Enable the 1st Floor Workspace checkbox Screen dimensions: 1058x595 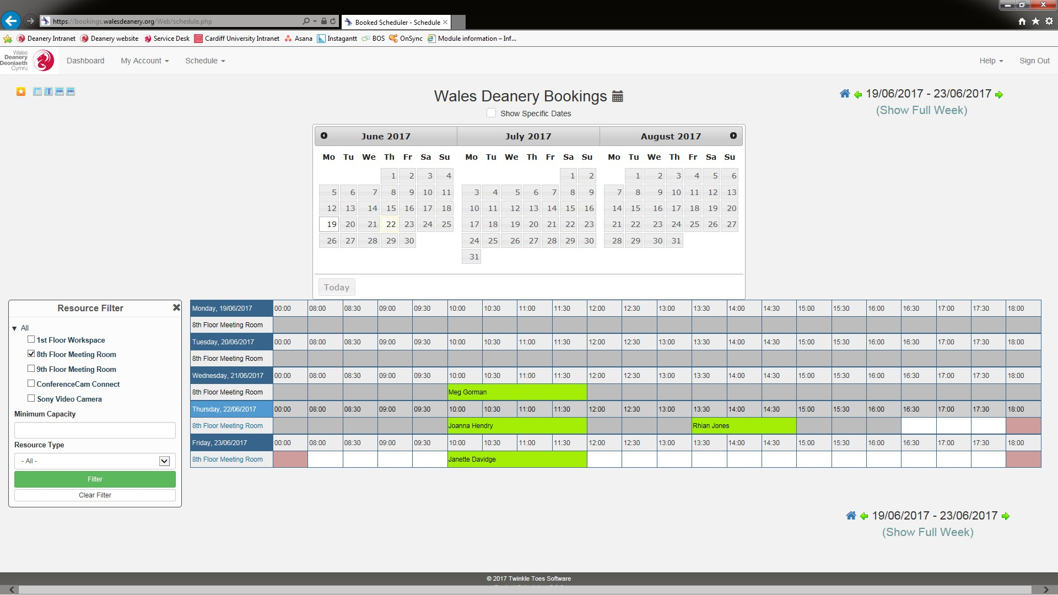[x=30, y=339]
